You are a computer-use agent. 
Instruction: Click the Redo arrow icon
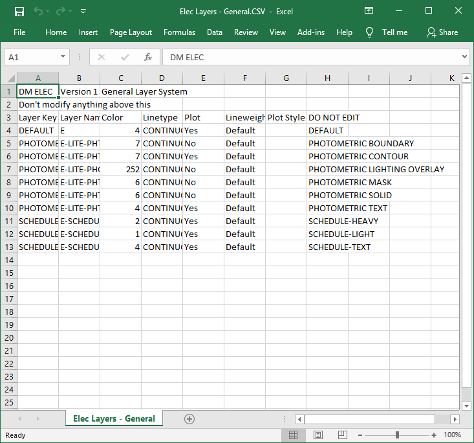[x=60, y=12]
